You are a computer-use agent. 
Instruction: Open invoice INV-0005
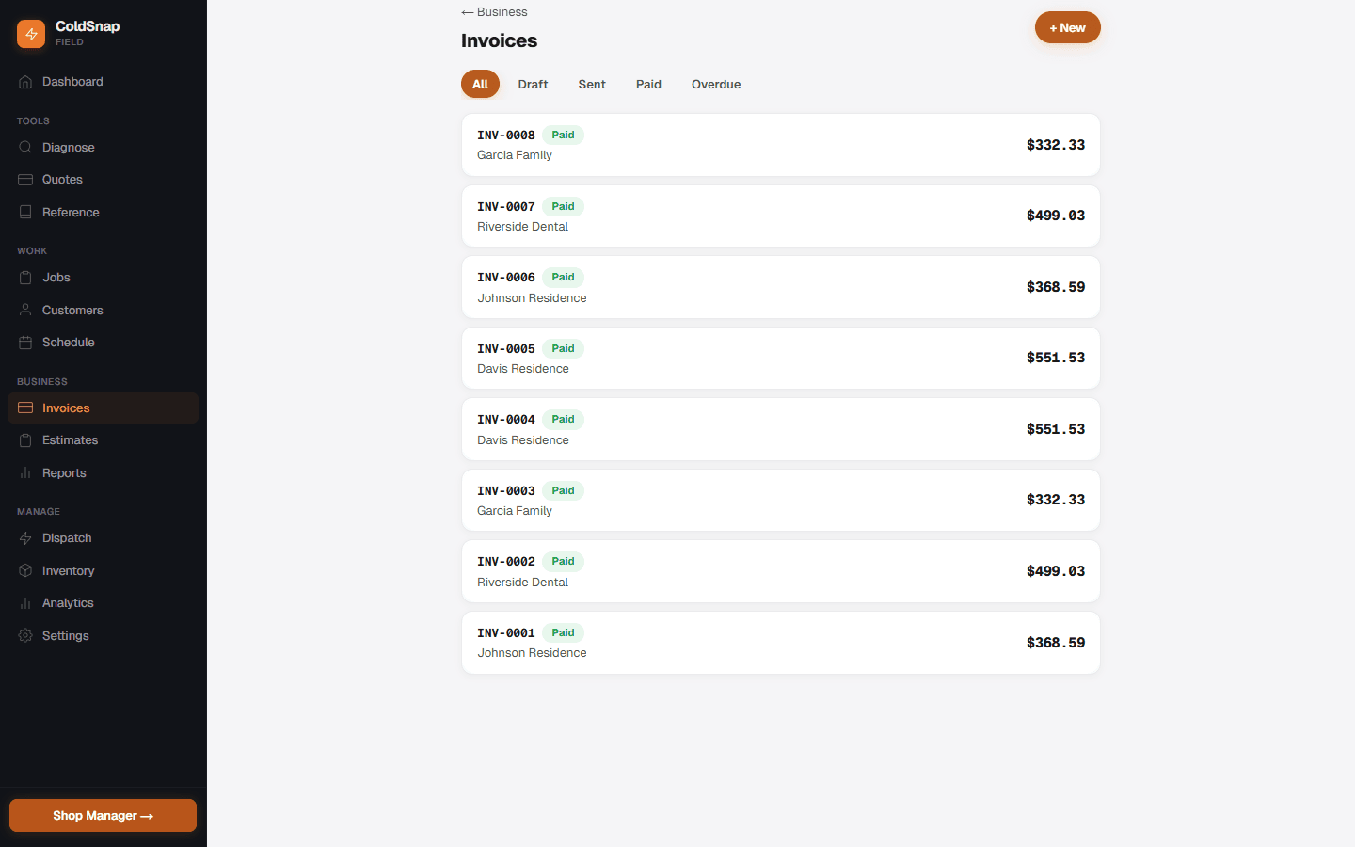781,359
